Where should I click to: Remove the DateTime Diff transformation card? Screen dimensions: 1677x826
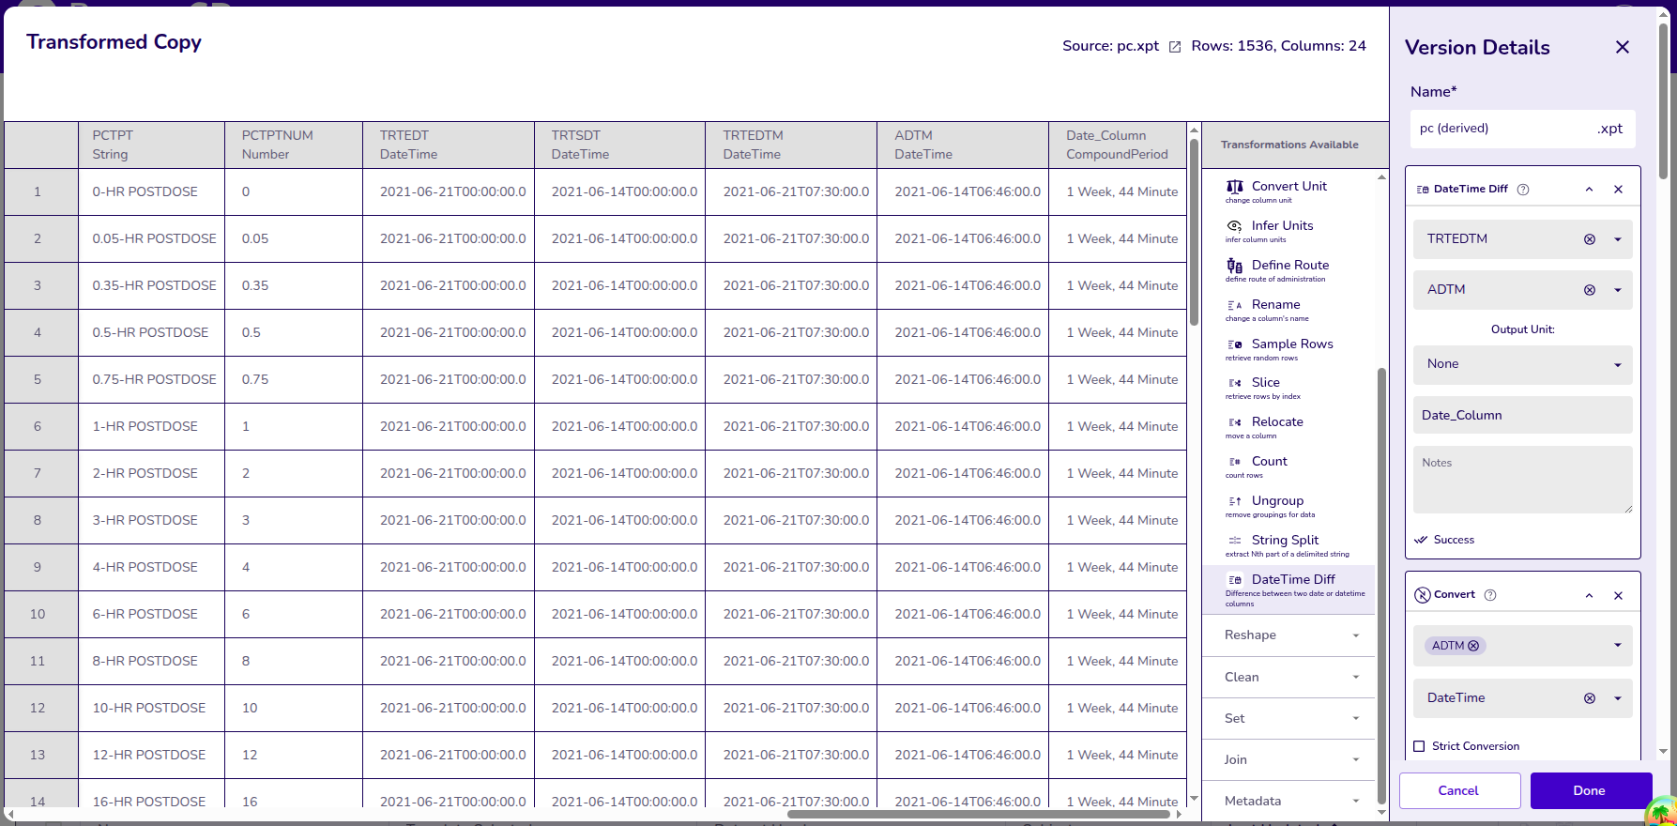point(1618,190)
